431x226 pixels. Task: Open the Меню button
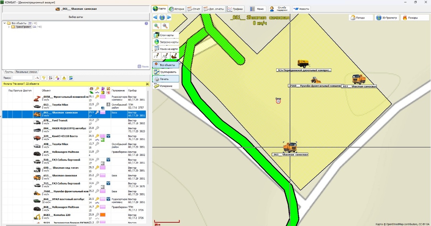click(x=257, y=9)
